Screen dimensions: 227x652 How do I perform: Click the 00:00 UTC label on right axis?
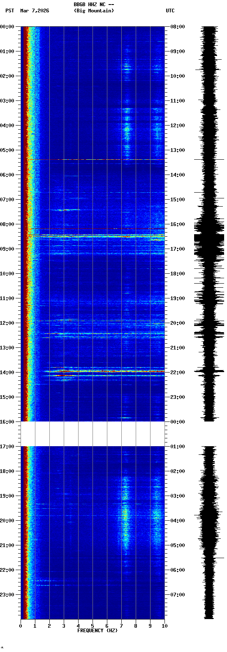pos(178,422)
